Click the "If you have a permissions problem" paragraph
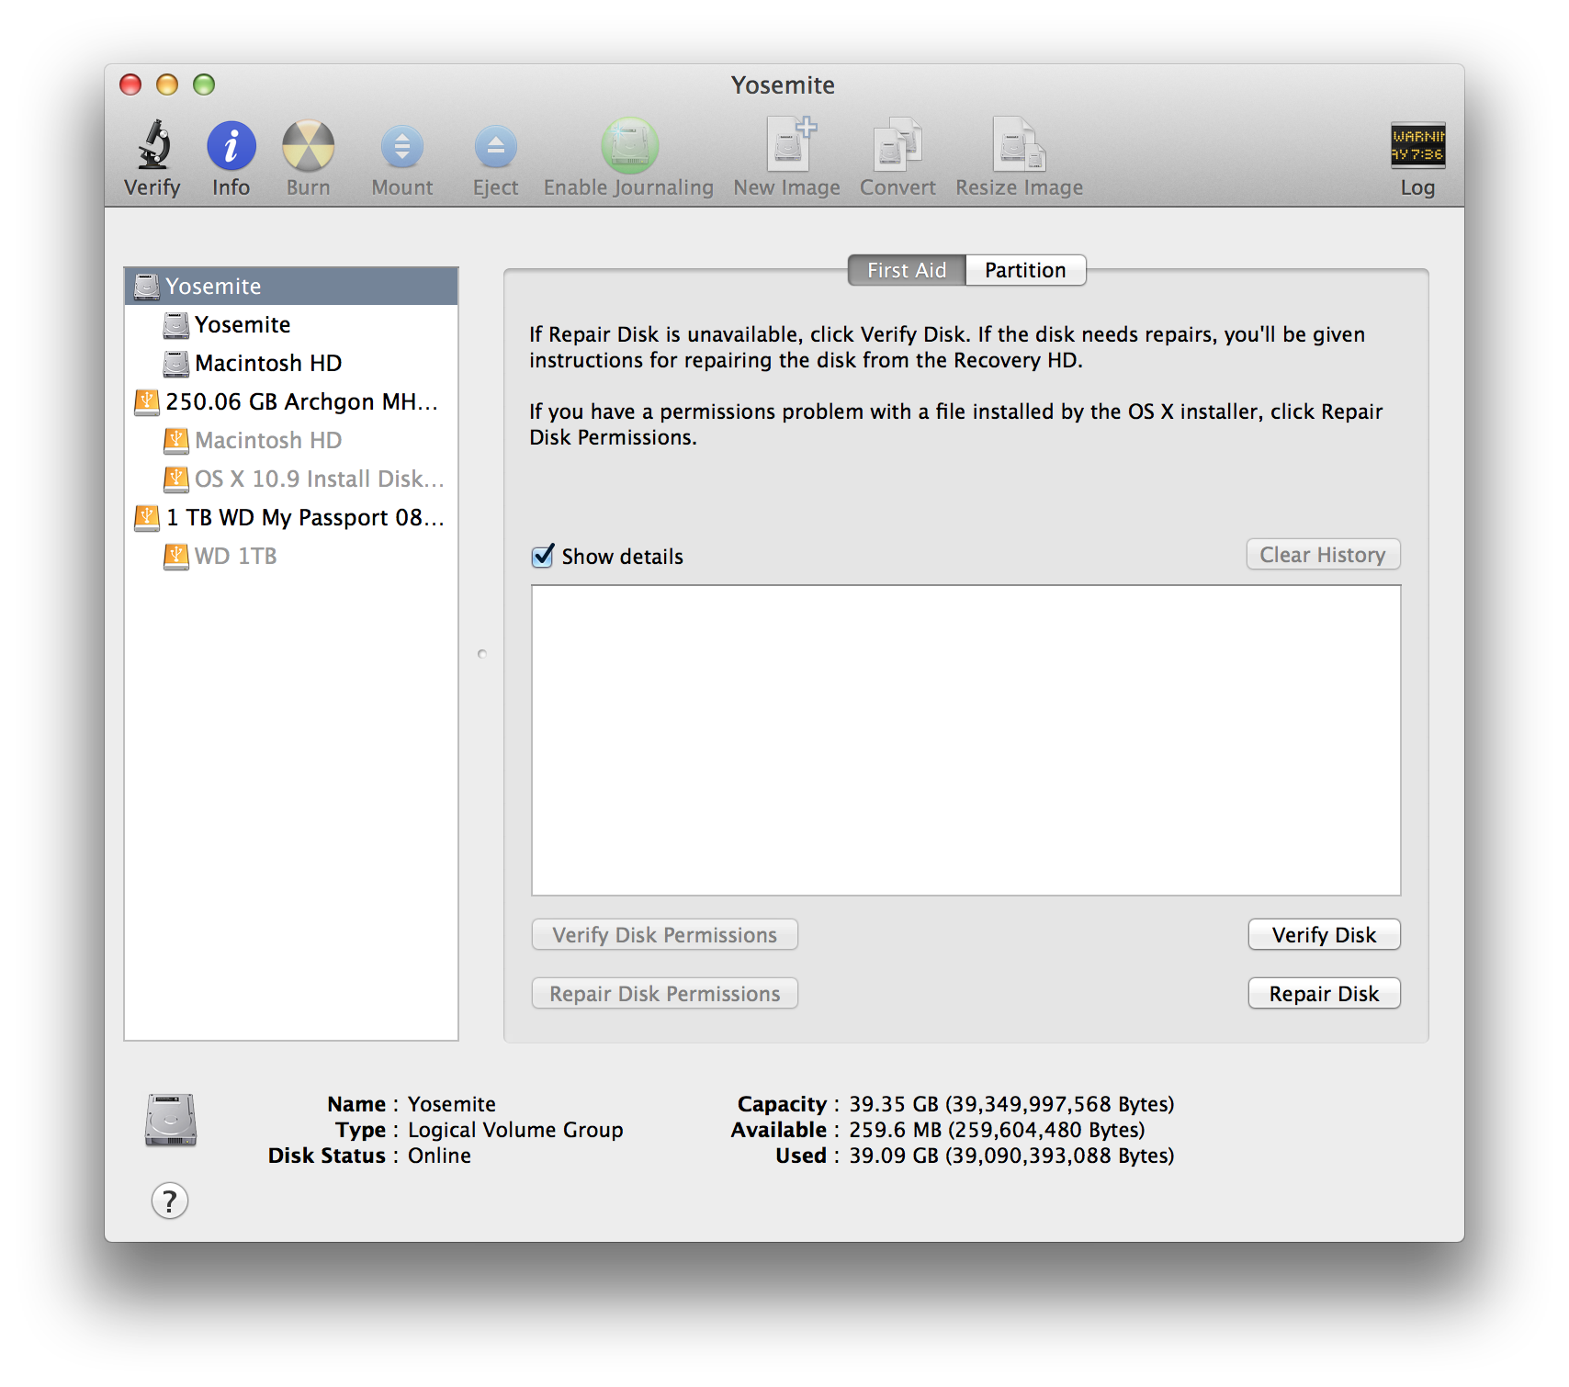The image size is (1569, 1387). 956,424
